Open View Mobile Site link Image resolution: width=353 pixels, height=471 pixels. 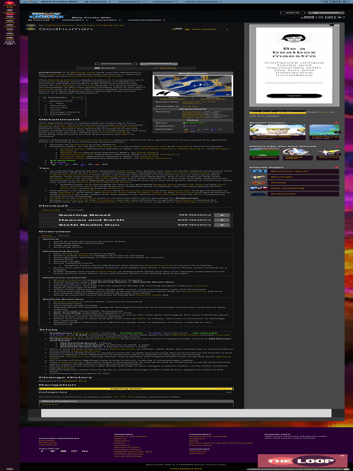[186, 469]
